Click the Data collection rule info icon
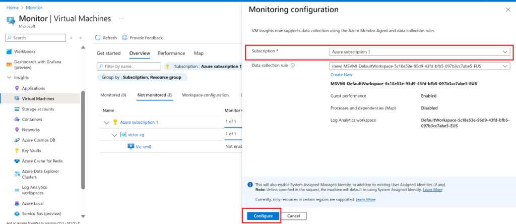This screenshot has width=516, height=224. [x=293, y=65]
